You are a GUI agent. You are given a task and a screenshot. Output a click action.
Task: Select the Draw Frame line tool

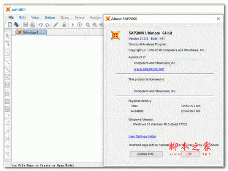click(x=7, y=62)
